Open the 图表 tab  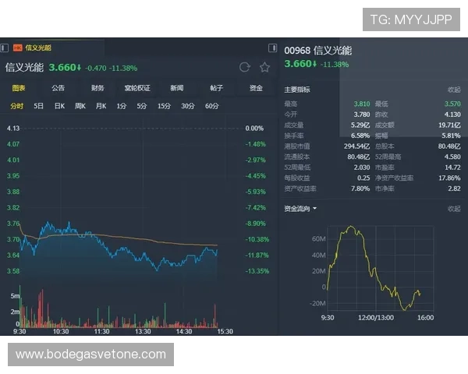click(19, 88)
